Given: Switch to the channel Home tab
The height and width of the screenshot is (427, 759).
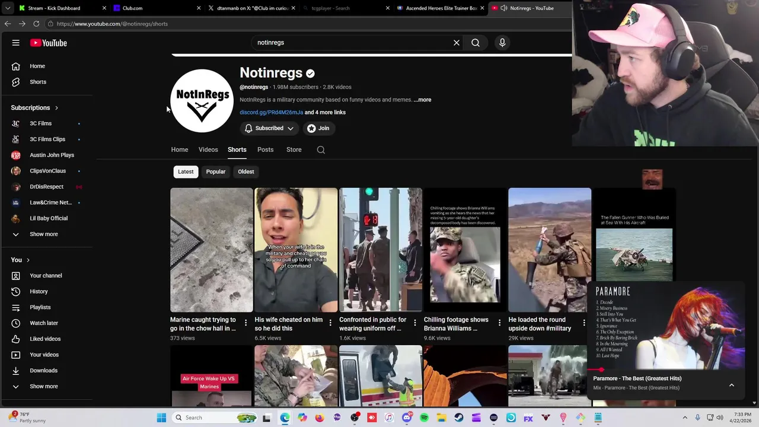Looking at the screenshot, I should 180,150.
